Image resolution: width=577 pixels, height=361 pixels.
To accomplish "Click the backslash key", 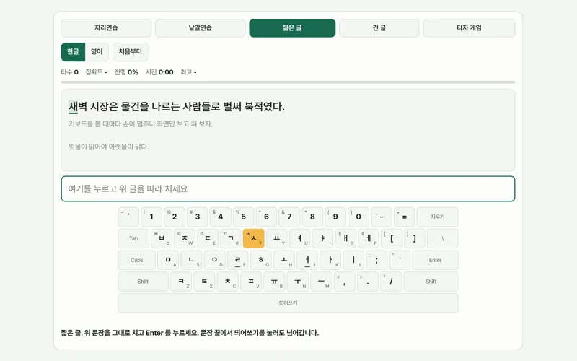I will 443,238.
